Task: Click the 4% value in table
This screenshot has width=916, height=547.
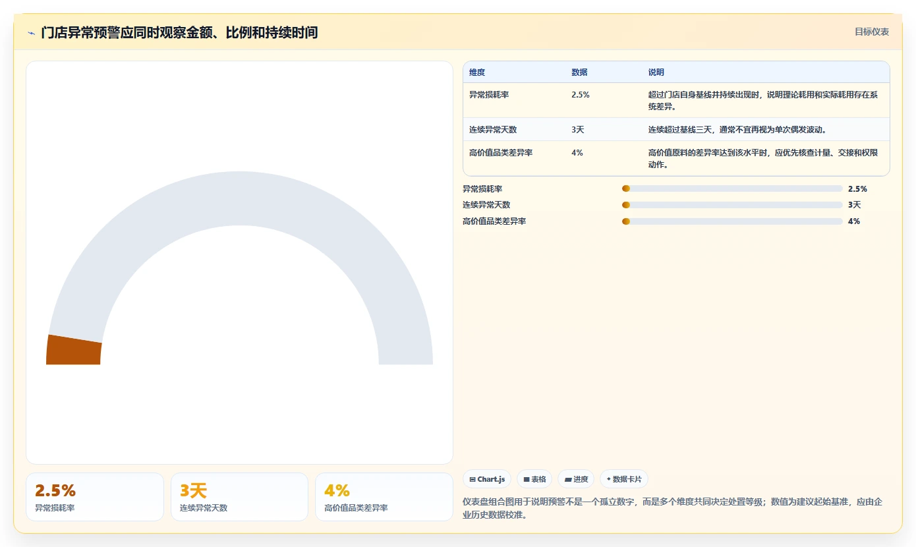Action: 577,153
